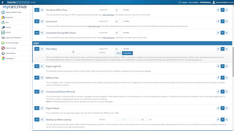Edit Long Lunch rule with pencil icon
The width and height of the screenshot is (234, 131).
pyautogui.click(x=218, y=21)
